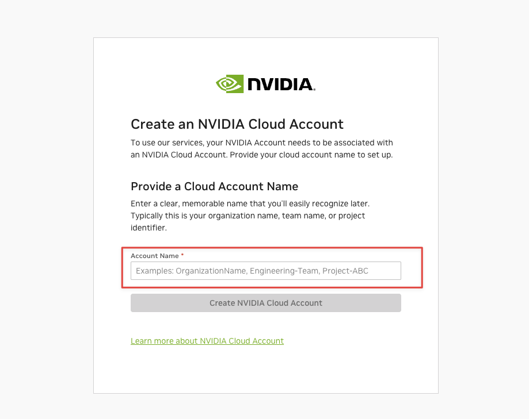The width and height of the screenshot is (529, 419).
Task: Click the black NVIDIA wordmark text
Action: [x=280, y=84]
